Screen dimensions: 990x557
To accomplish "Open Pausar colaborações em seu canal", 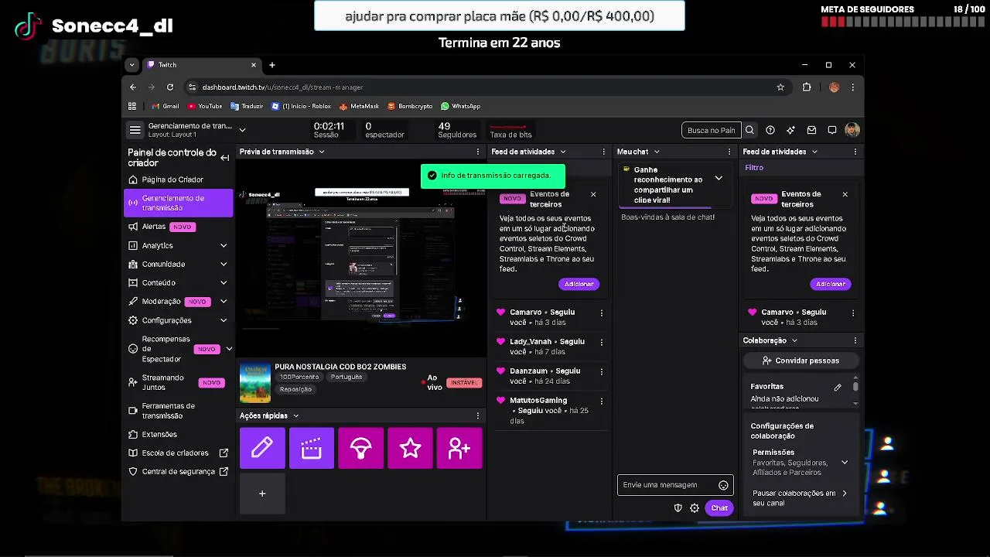I will (x=800, y=498).
